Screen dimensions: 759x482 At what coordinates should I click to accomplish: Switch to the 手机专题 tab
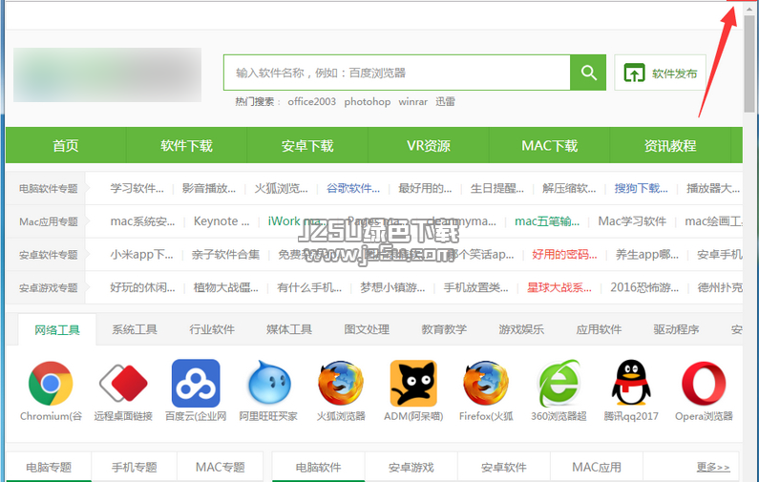[x=134, y=467]
